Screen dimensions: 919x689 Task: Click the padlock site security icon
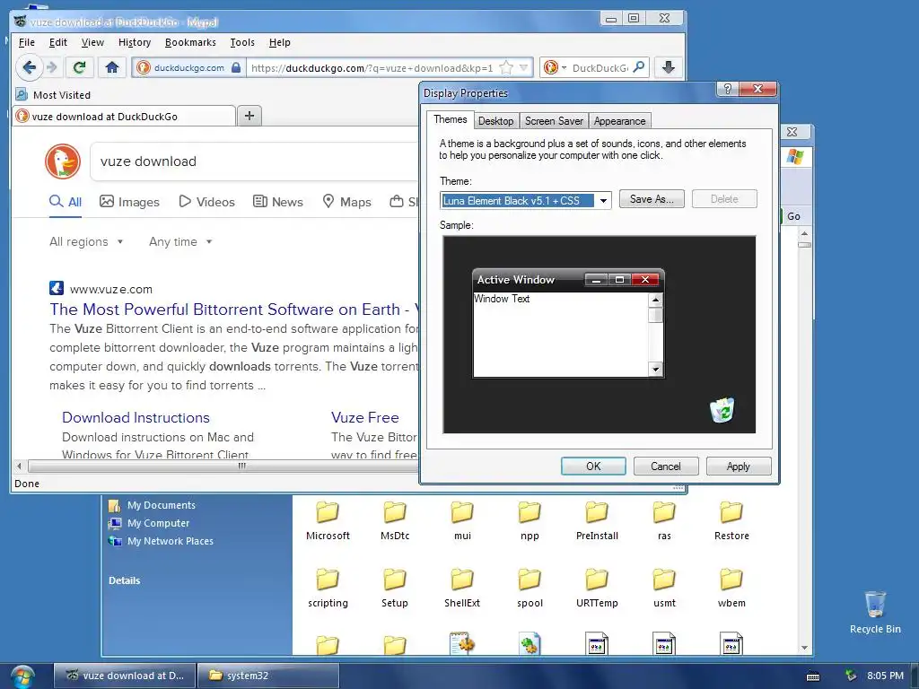point(236,67)
